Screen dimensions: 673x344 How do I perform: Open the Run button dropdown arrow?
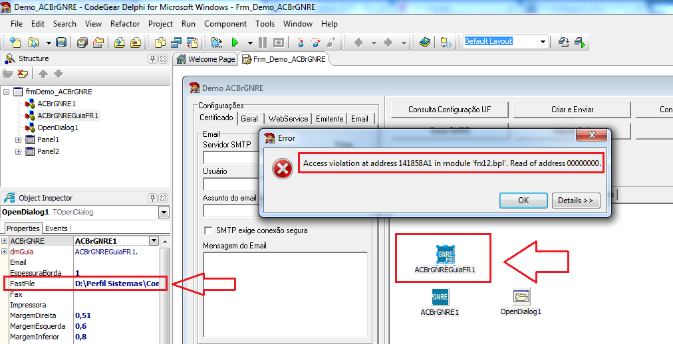(x=250, y=43)
